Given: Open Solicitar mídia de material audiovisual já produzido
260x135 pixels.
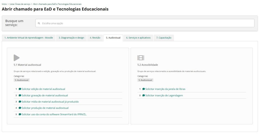Looking at the screenshot, I should [x=50, y=102].
